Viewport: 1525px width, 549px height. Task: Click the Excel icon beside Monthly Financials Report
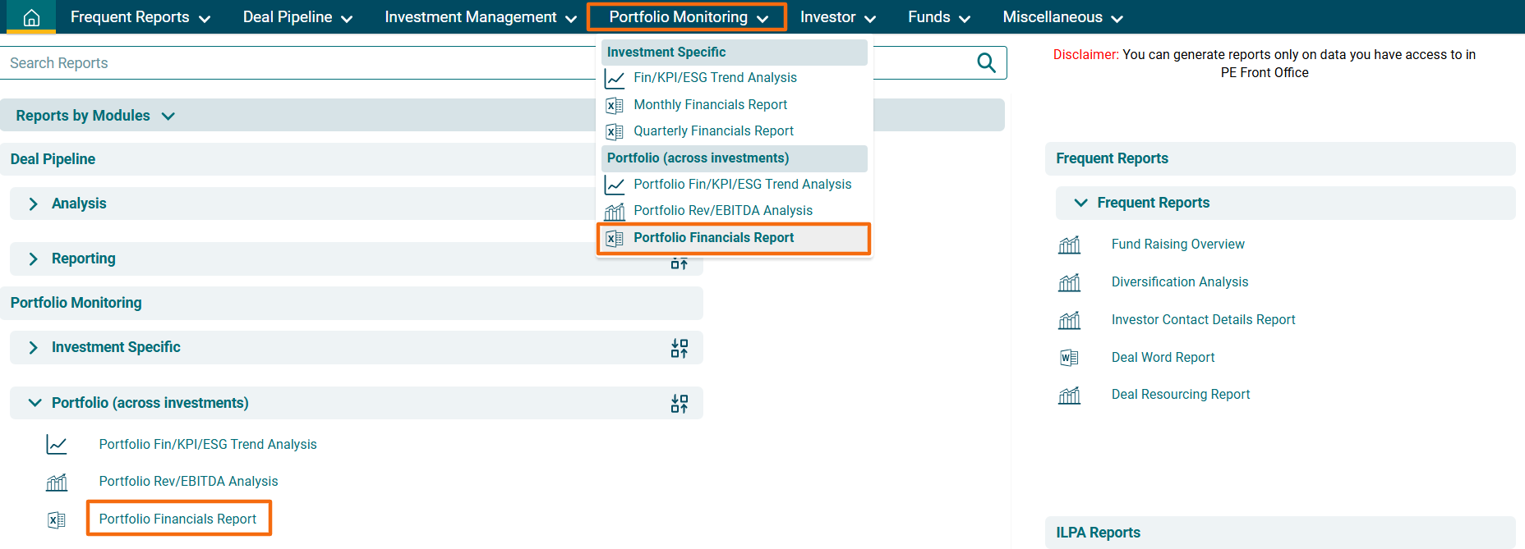[x=614, y=105]
